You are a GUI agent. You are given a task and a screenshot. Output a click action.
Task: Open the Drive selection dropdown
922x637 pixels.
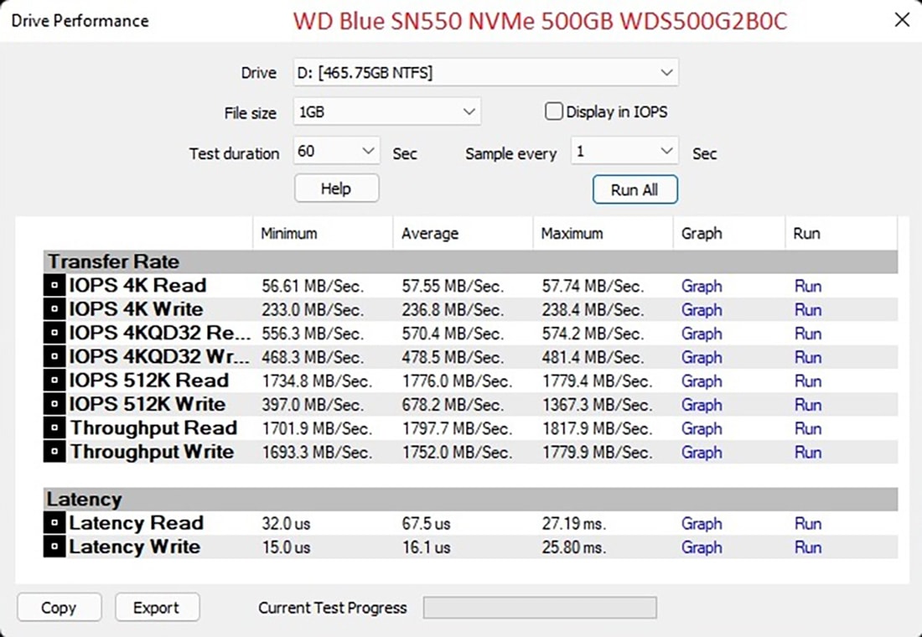point(485,73)
